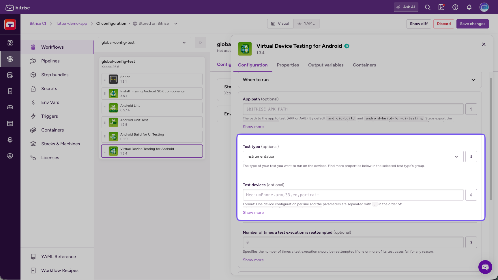Click the drag handle of Script step
The image size is (498, 280).
105,79
